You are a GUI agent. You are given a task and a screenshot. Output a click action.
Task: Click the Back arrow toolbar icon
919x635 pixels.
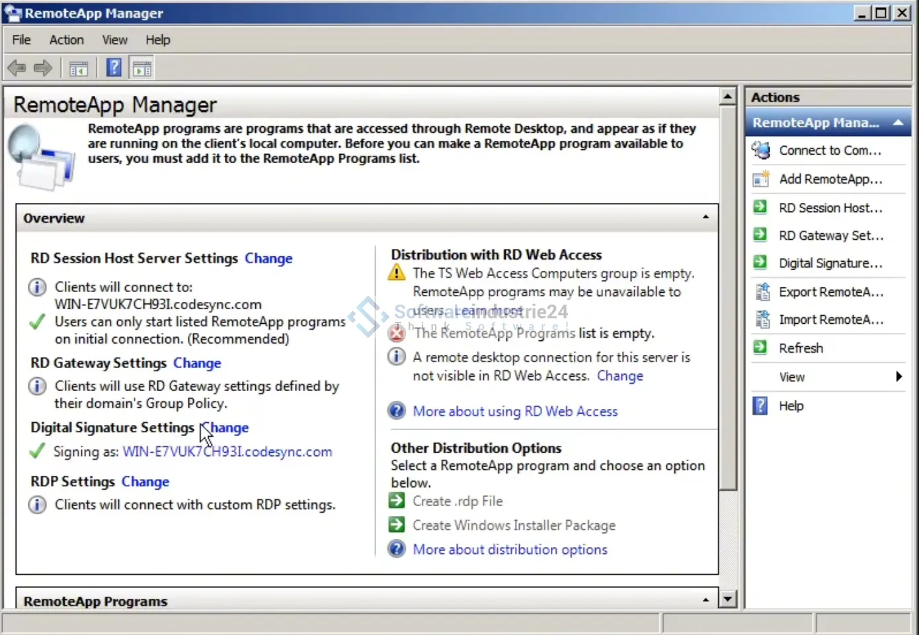(17, 68)
